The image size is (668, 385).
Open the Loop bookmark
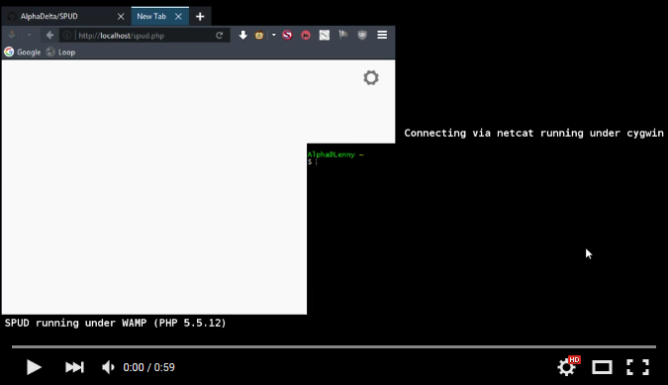click(x=60, y=51)
